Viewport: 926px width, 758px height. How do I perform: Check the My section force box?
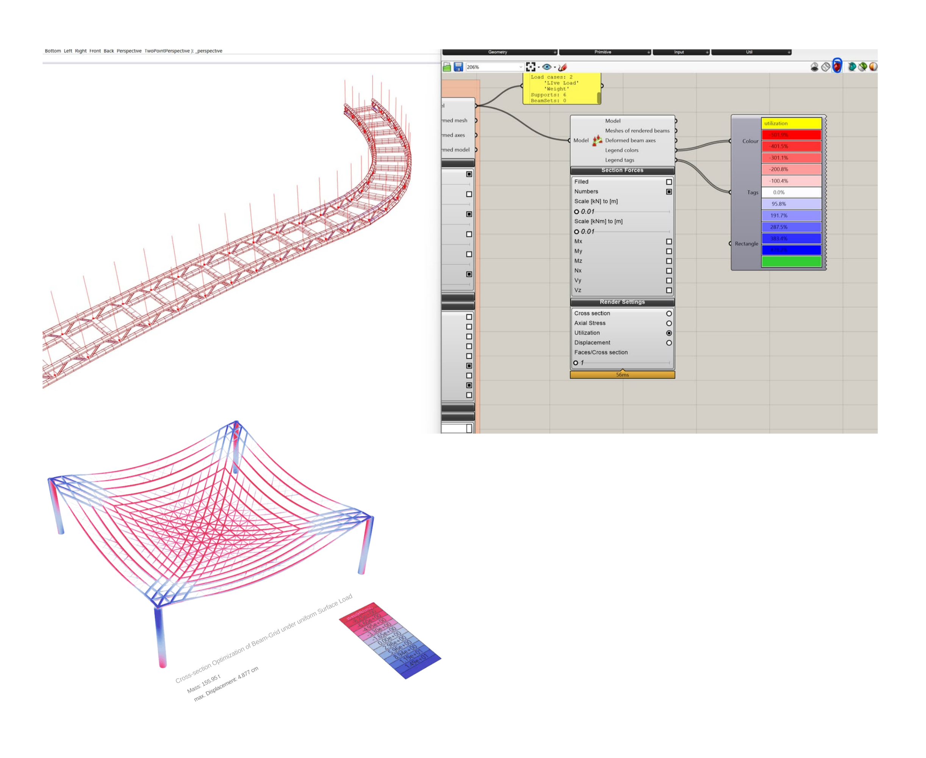668,251
